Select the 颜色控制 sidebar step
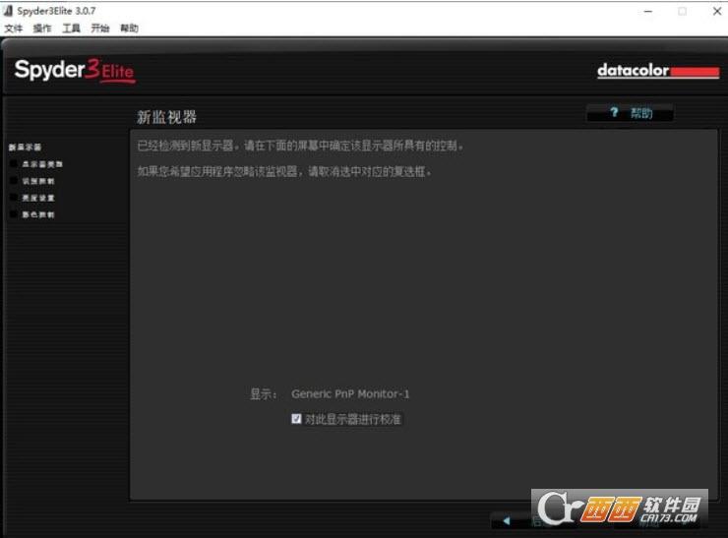The width and height of the screenshot is (728, 538). click(38, 214)
